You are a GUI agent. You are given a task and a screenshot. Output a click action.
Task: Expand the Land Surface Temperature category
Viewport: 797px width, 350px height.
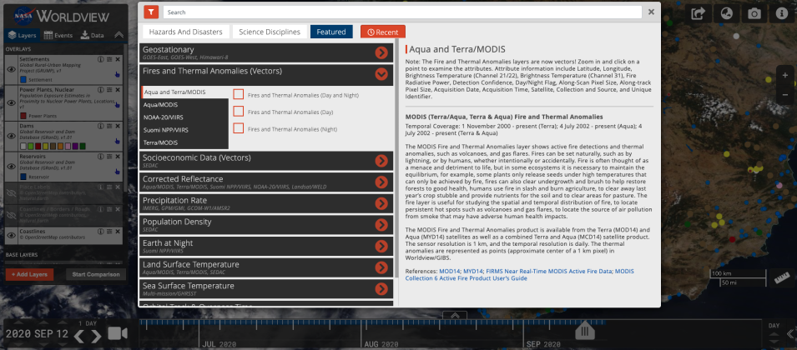tap(381, 267)
